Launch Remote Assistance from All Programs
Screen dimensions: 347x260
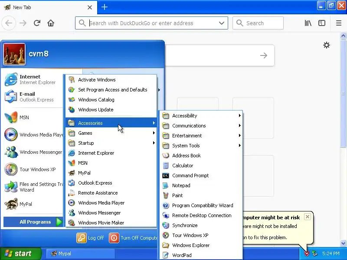click(x=111, y=192)
